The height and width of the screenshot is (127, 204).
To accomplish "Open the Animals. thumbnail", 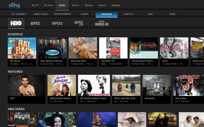I will tap(157, 85).
